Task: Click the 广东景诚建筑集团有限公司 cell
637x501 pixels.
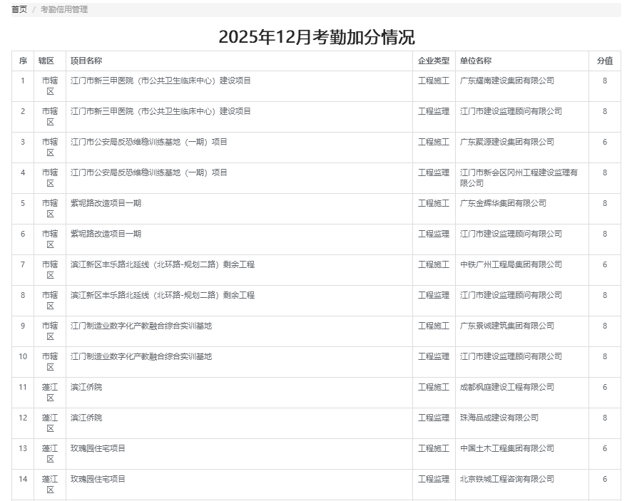Action: 506,326
